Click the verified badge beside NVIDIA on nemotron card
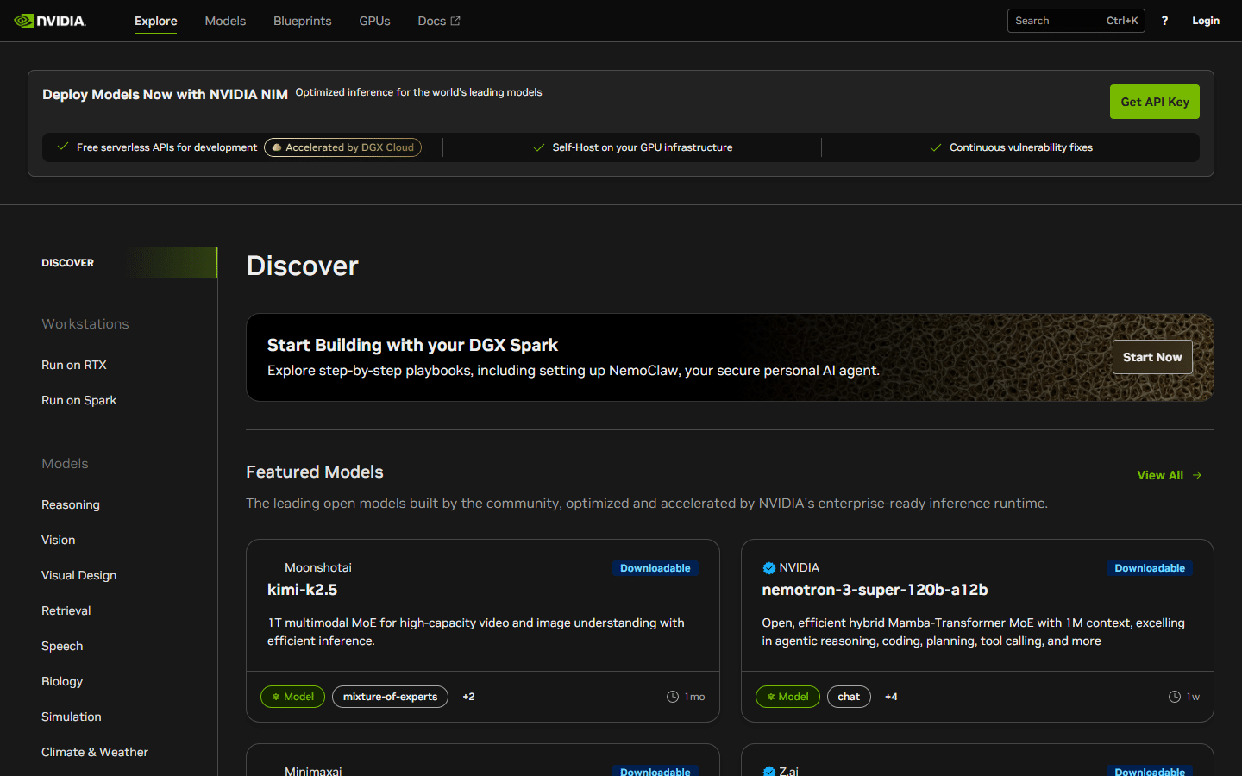 (x=768, y=567)
